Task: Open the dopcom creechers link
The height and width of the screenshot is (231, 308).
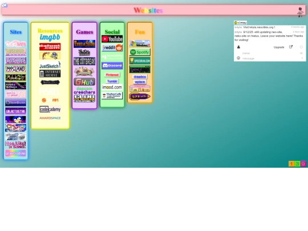Action: (x=84, y=90)
